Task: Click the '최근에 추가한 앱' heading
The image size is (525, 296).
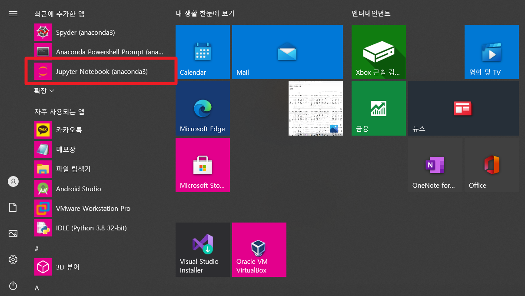Action: [x=60, y=13]
